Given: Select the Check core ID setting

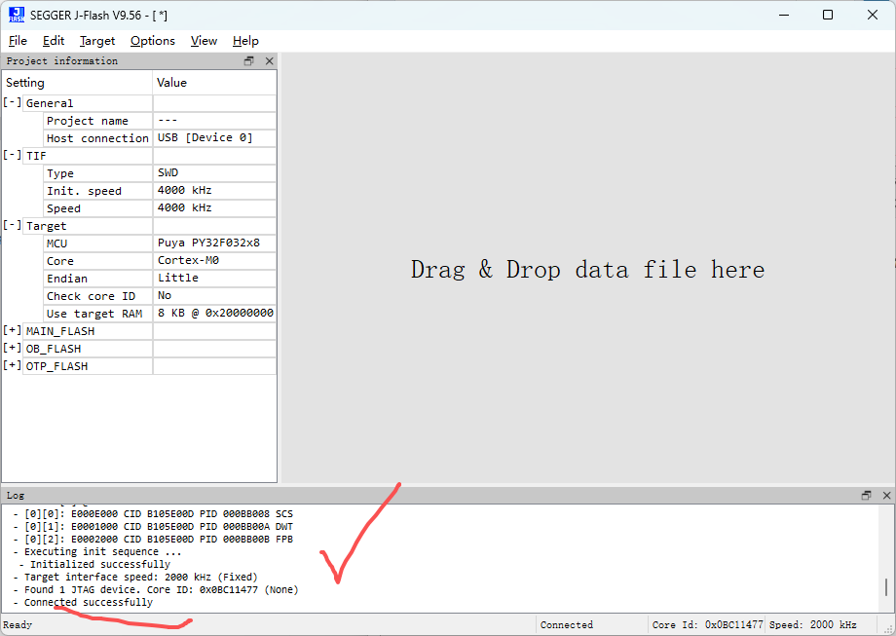Looking at the screenshot, I should click(160, 296).
